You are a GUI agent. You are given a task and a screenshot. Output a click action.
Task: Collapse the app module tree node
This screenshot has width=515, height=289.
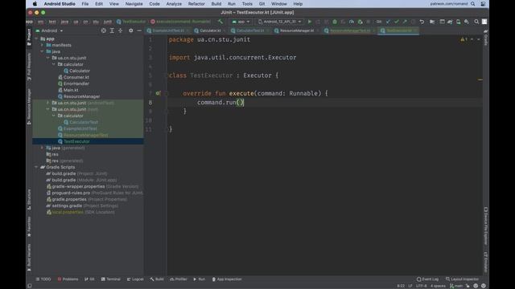point(36,39)
